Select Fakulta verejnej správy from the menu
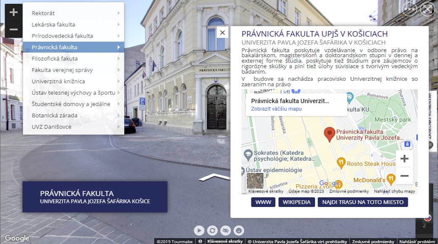Viewport: 438px width, 244px height. pos(74,70)
